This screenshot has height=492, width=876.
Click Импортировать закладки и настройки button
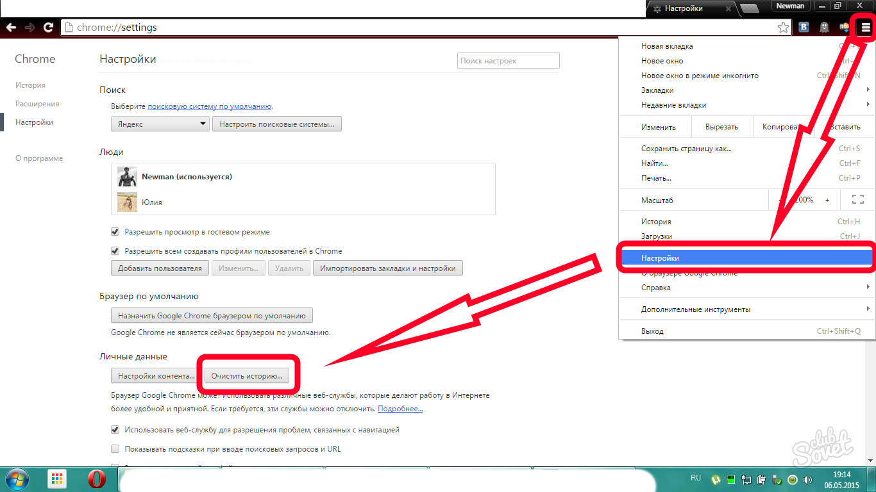[388, 268]
